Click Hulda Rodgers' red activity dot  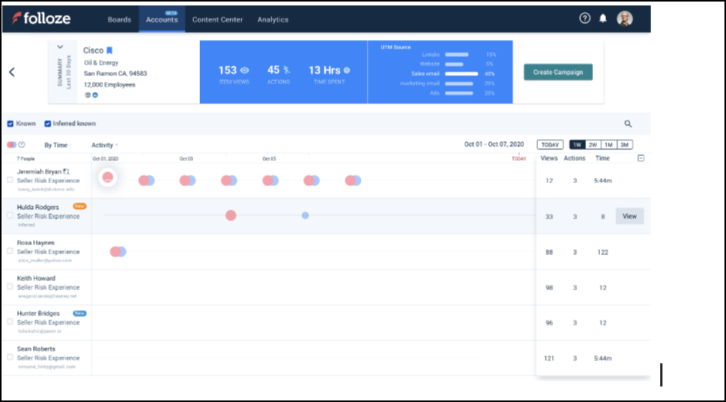click(231, 215)
